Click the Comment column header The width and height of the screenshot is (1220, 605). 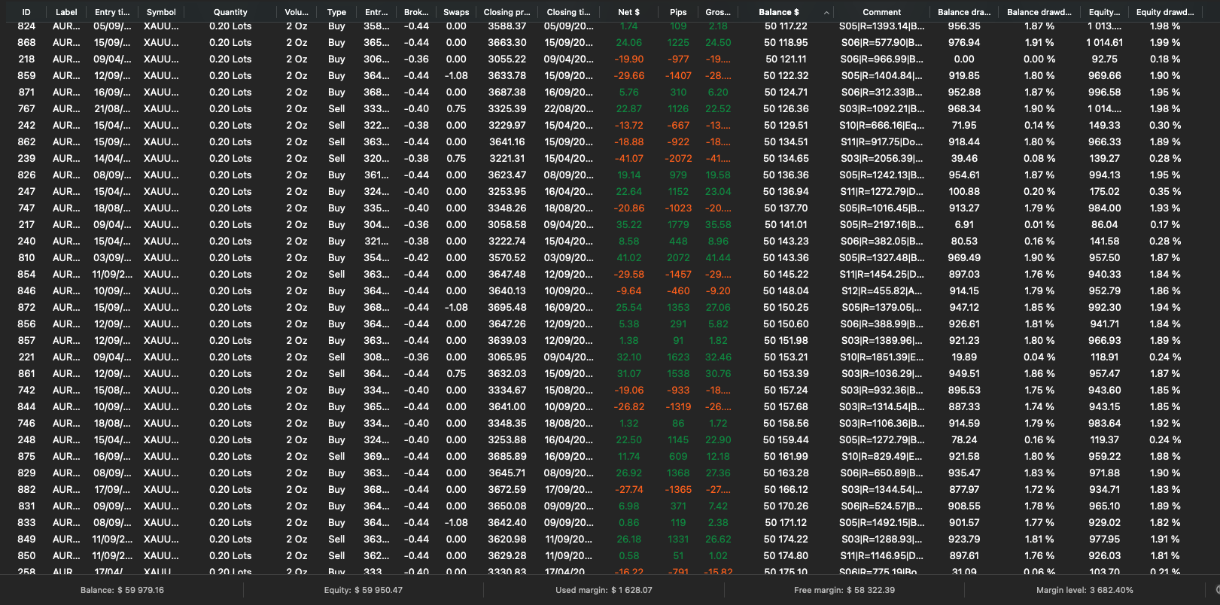pyautogui.click(x=882, y=12)
